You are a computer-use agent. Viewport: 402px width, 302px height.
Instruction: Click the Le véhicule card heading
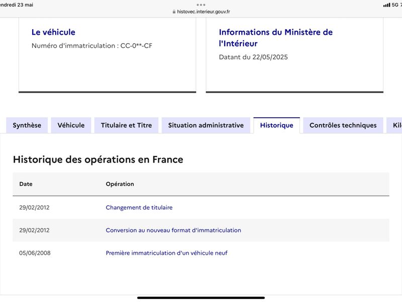(x=53, y=32)
